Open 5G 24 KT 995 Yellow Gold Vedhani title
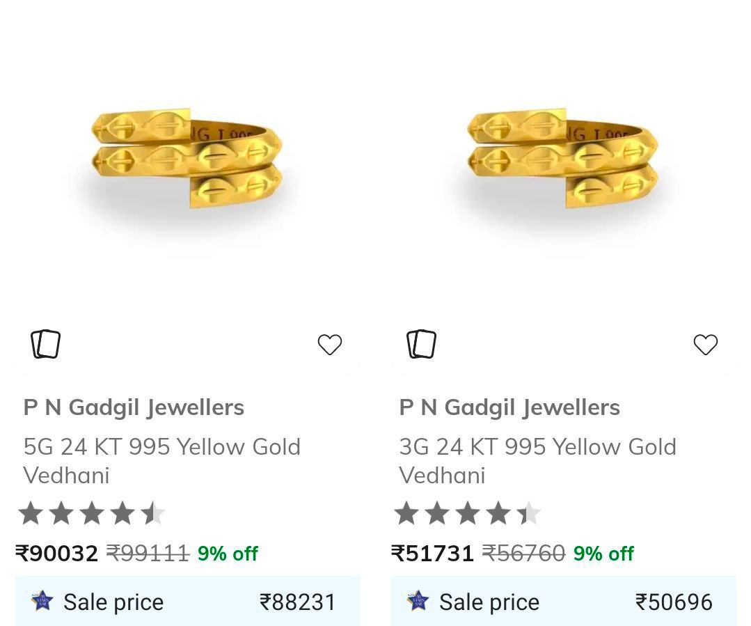Image resolution: width=751 pixels, height=626 pixels. 161,460
